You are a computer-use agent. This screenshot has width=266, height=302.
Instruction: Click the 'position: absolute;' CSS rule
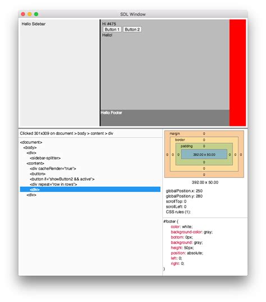pos(187,253)
